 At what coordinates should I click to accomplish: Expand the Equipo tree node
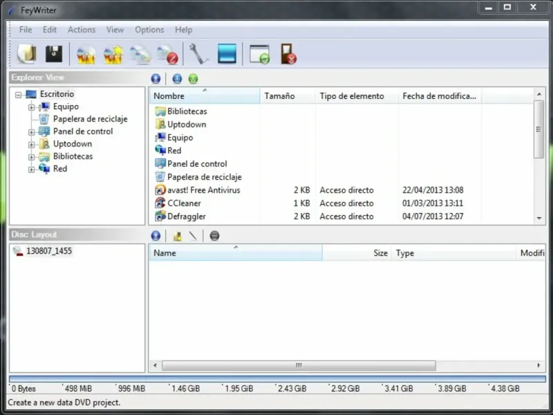click(31, 107)
